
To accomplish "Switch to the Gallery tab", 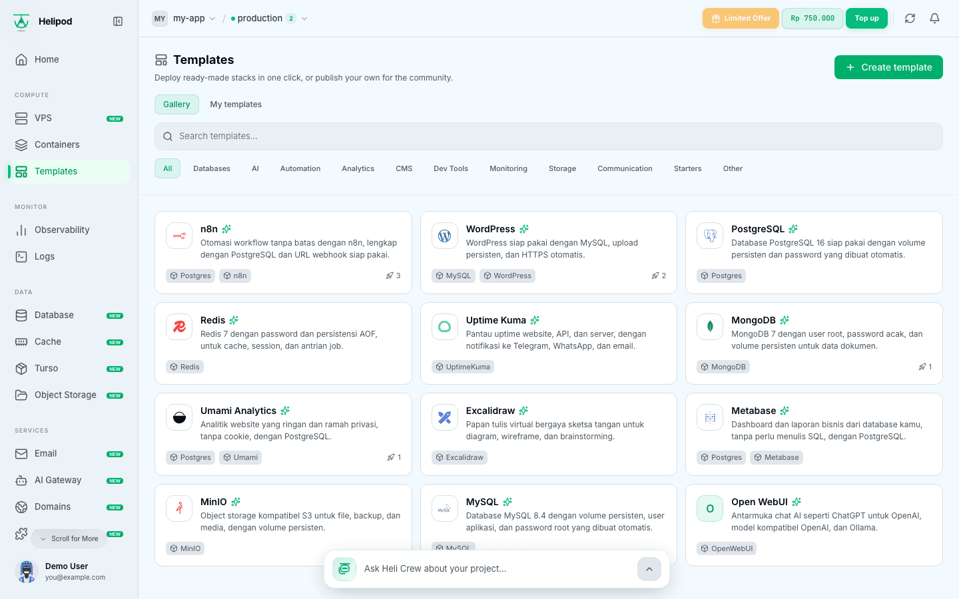I will [176, 104].
